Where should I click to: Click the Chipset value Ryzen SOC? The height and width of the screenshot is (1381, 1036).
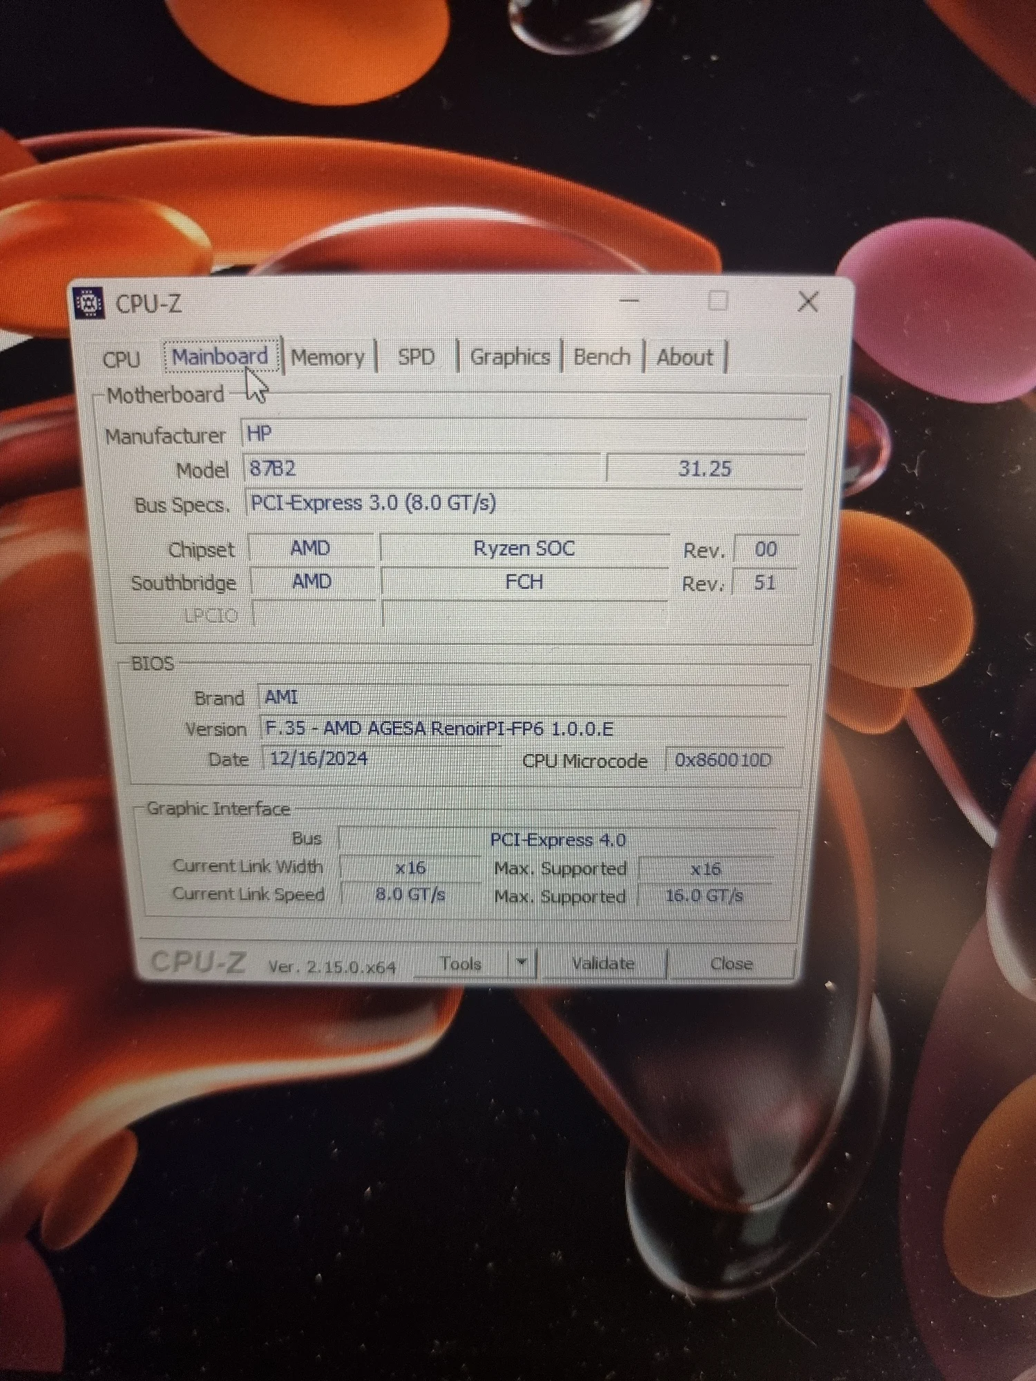point(524,548)
